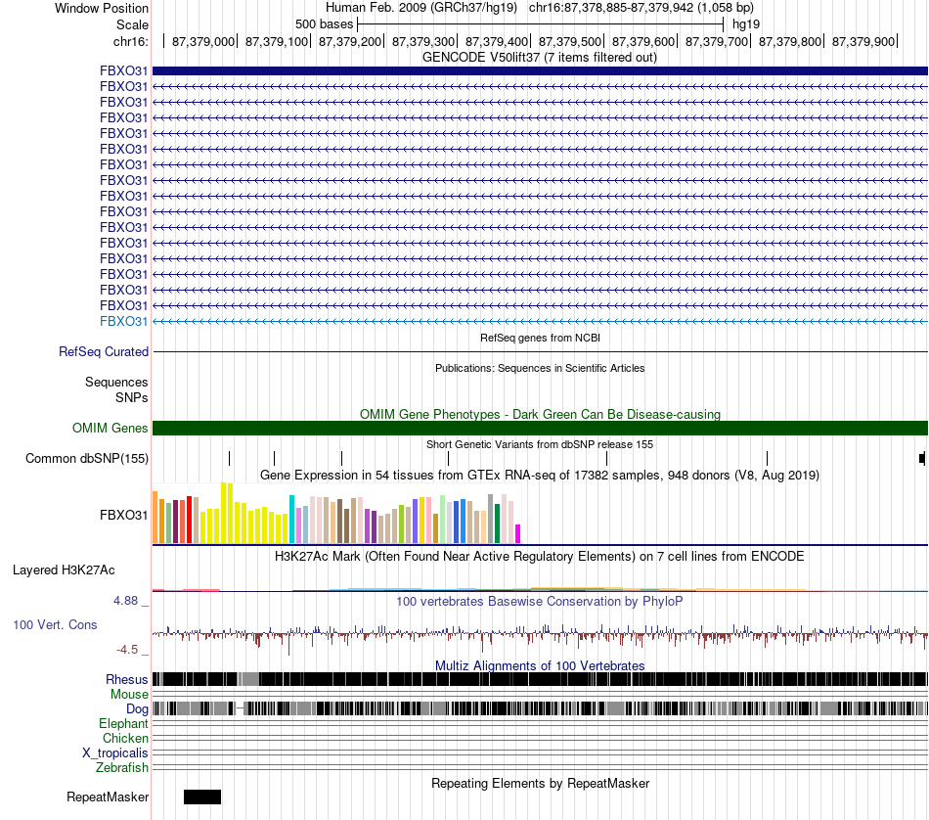
Task: Click the Elephant alignment label
Action: point(123,724)
